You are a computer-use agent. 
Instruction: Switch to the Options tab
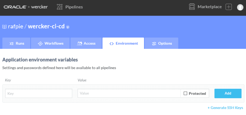(162, 43)
